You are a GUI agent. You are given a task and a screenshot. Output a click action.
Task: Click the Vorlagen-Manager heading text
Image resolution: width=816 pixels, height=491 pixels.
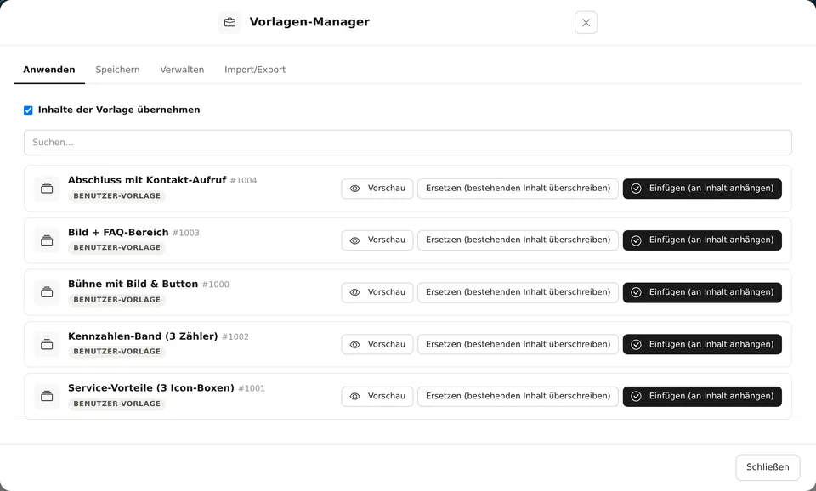coord(309,22)
